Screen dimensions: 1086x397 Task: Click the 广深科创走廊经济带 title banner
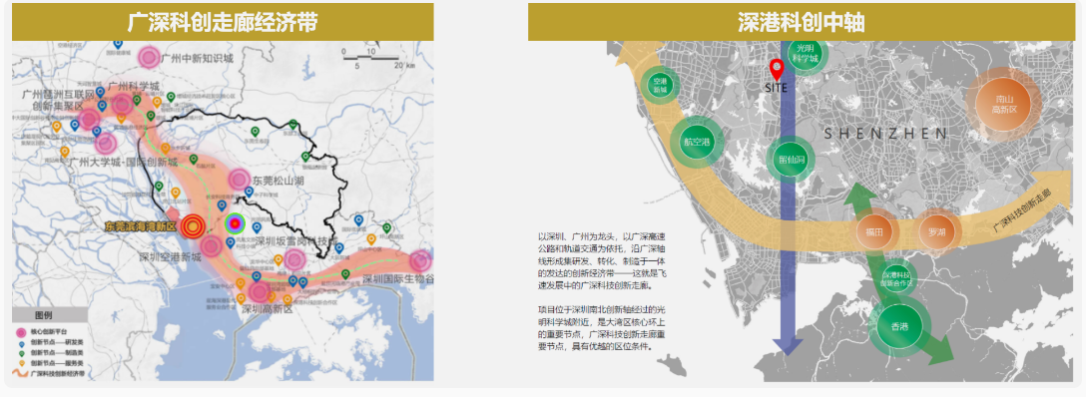[223, 22]
